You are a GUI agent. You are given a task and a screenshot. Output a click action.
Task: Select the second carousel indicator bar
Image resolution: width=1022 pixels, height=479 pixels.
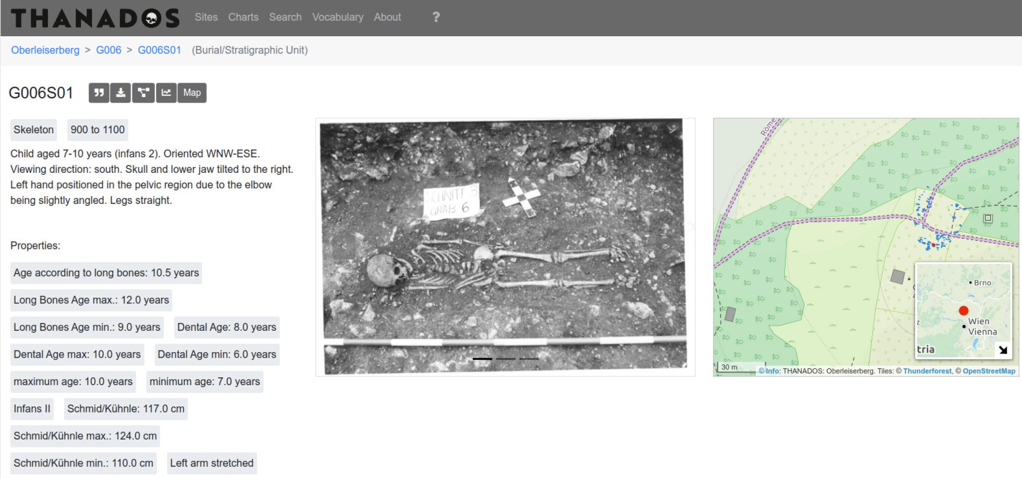(505, 359)
